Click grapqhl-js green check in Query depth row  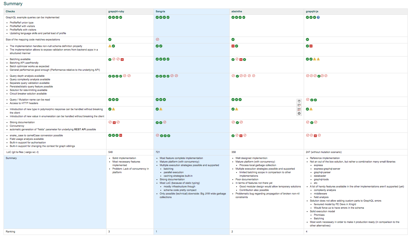click(x=319, y=76)
